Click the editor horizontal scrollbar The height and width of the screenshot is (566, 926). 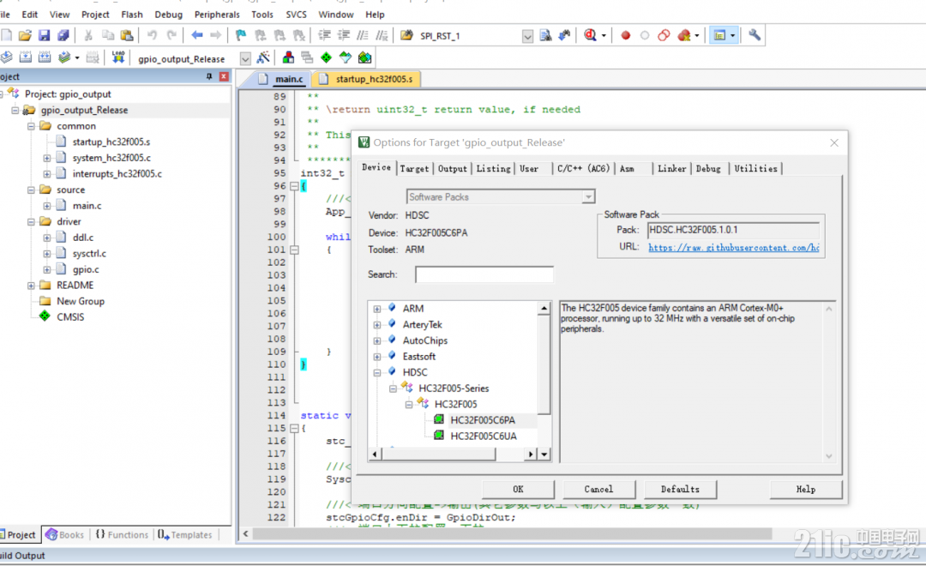tap(512, 533)
